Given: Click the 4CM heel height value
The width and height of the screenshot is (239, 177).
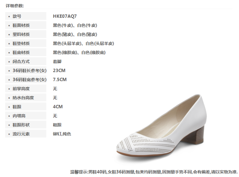Looking at the screenshot, I should 58,107.
